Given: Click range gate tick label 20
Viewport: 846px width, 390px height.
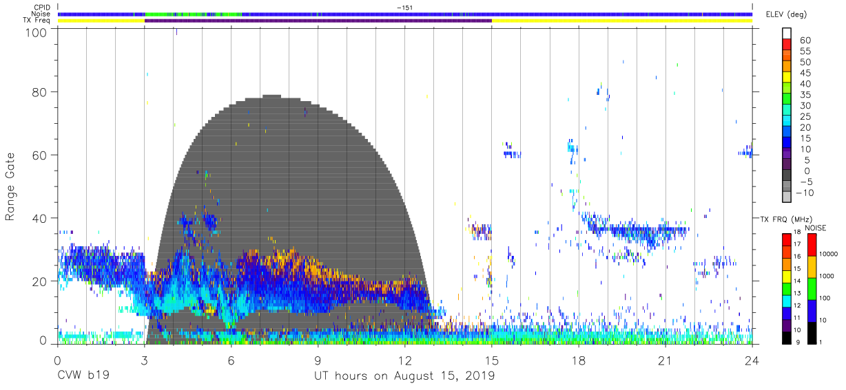Looking at the screenshot, I should click(39, 281).
